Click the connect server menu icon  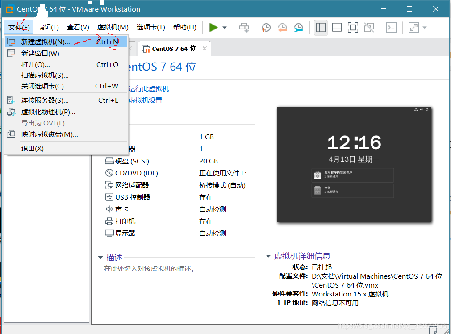coord(11,100)
